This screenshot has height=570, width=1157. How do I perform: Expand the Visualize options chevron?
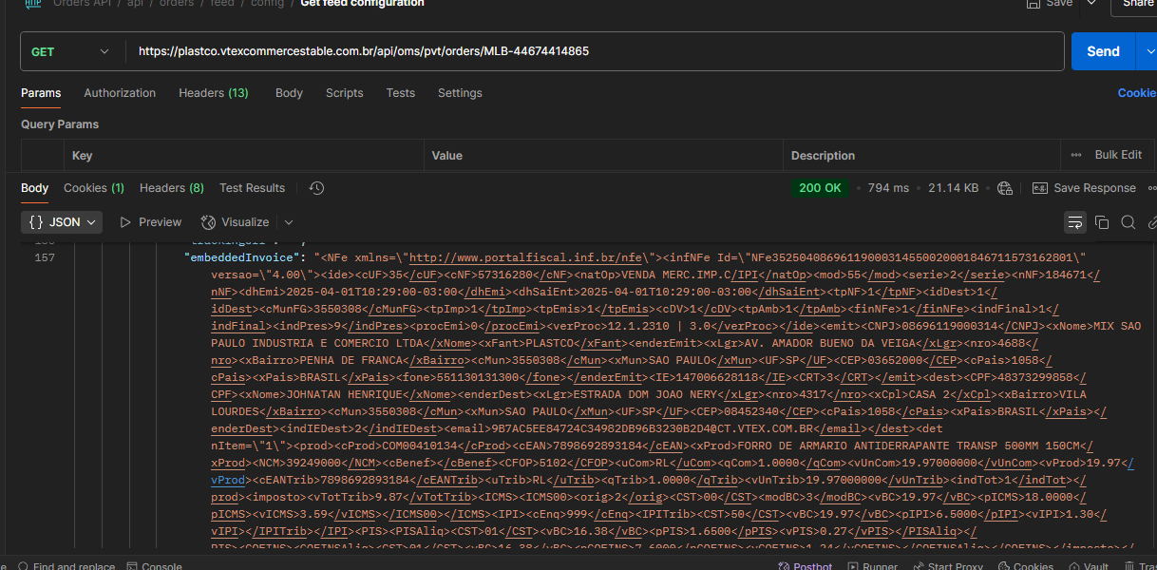click(x=288, y=222)
